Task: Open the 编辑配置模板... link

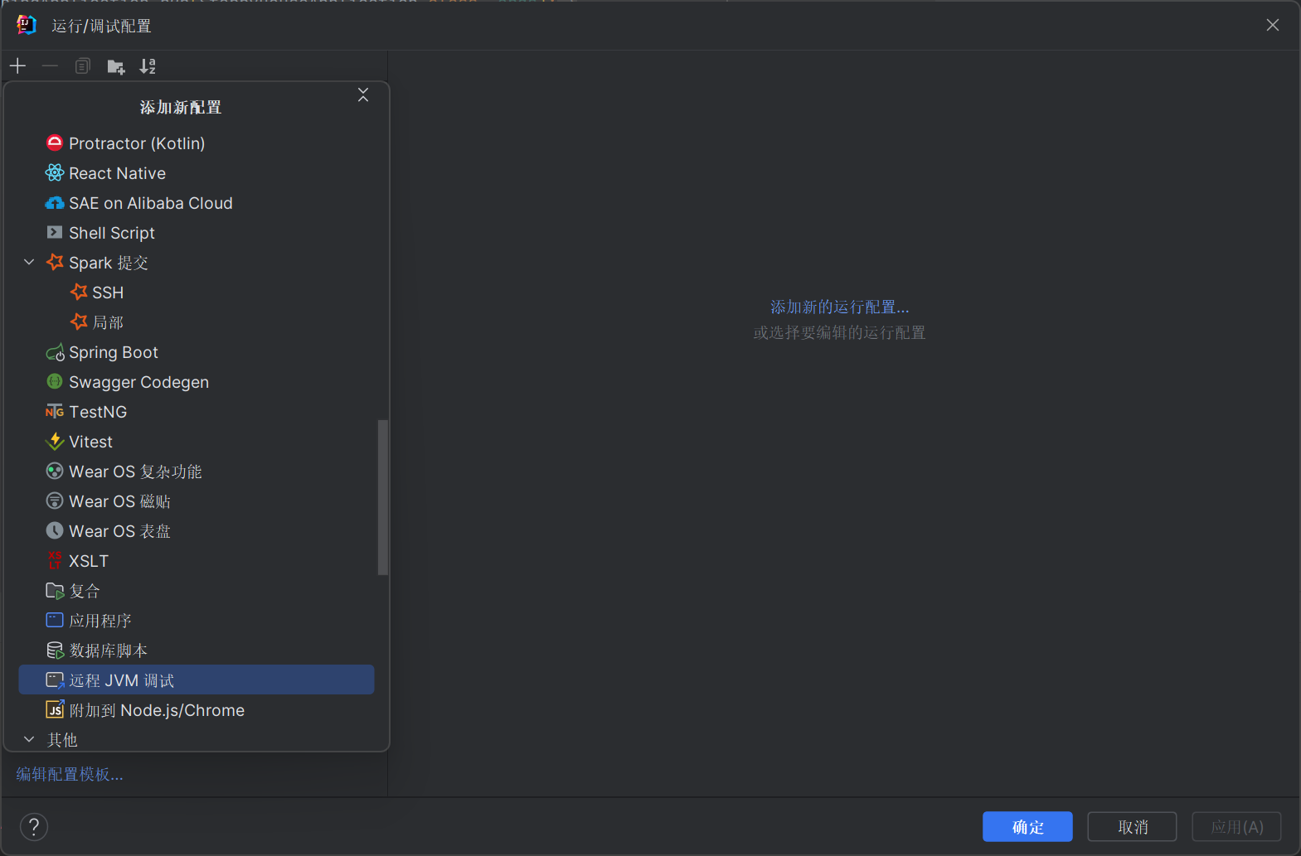Action: (x=70, y=774)
